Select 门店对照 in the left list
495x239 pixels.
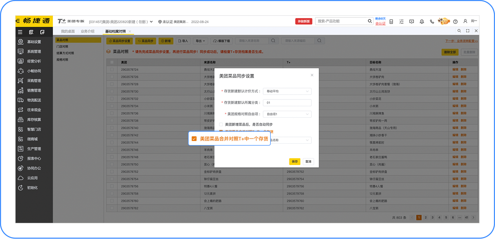tap(62, 47)
